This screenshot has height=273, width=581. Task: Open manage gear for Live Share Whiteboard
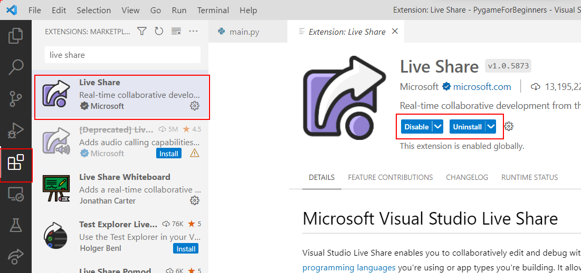(x=195, y=200)
